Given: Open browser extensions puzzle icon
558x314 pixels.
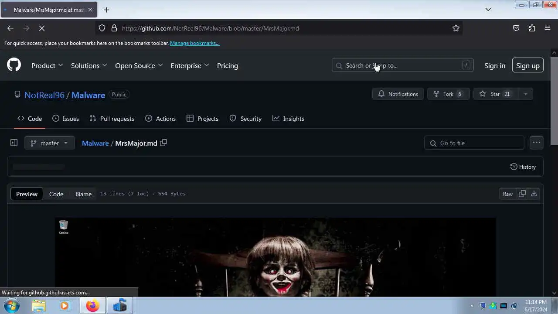Looking at the screenshot, I should (x=532, y=28).
